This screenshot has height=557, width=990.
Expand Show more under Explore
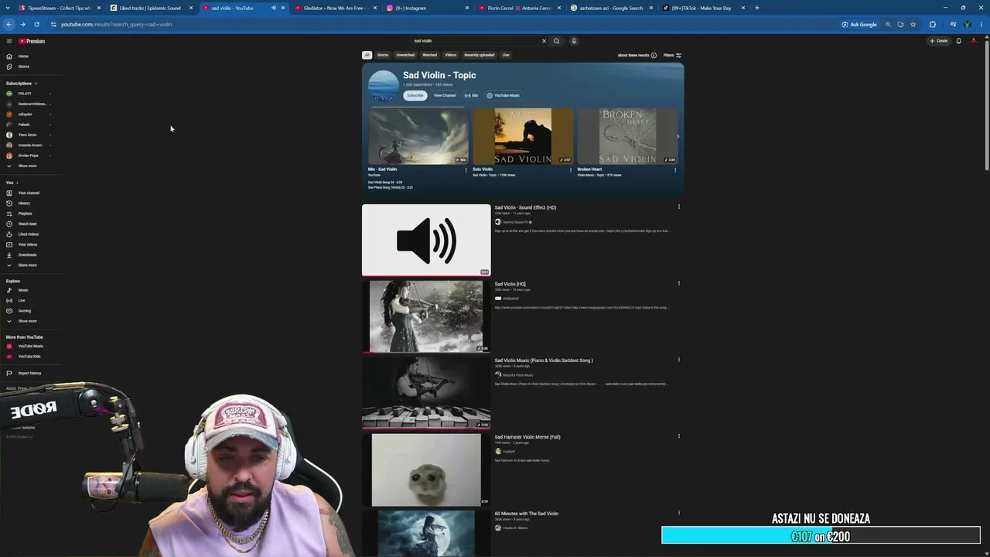coord(27,321)
